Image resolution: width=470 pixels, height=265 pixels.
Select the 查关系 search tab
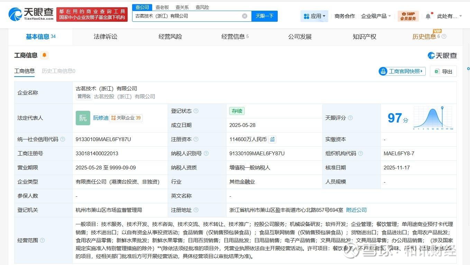pyautogui.click(x=182, y=7)
